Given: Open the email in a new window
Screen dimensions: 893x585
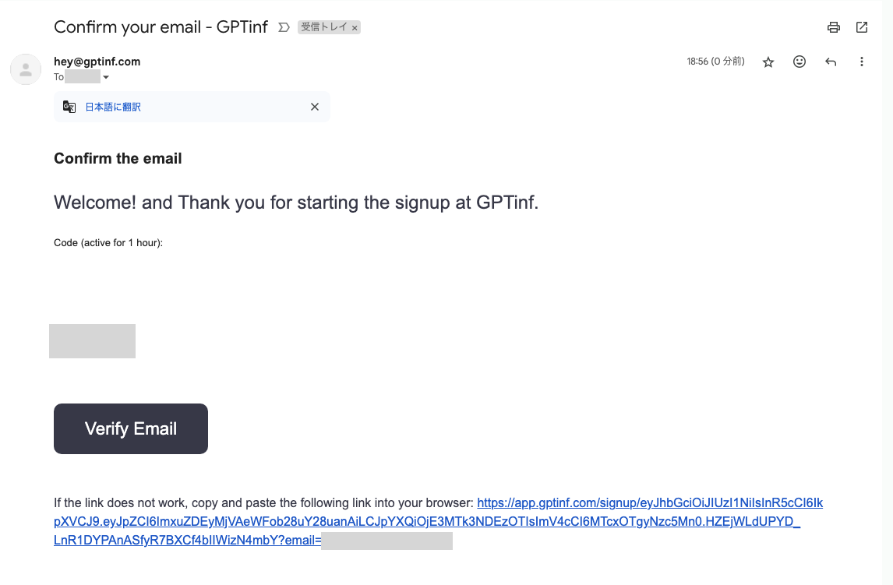Looking at the screenshot, I should tap(862, 27).
